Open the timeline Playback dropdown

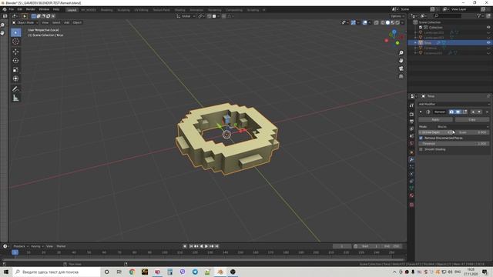(21, 246)
